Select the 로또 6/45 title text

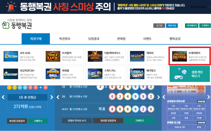25,53
